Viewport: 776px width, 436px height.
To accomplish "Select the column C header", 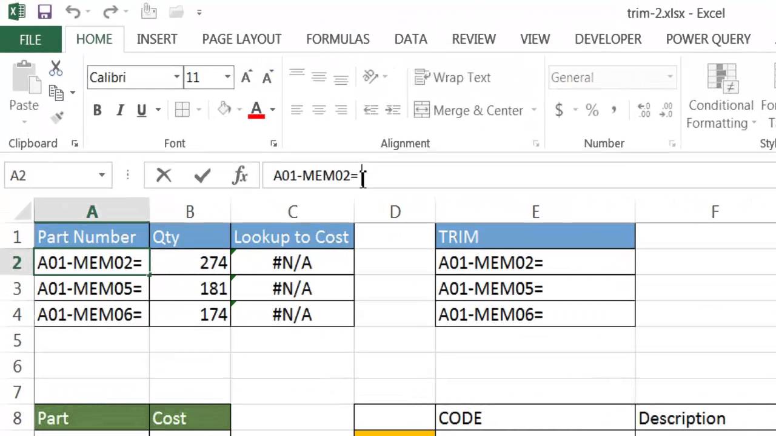I will pos(292,212).
